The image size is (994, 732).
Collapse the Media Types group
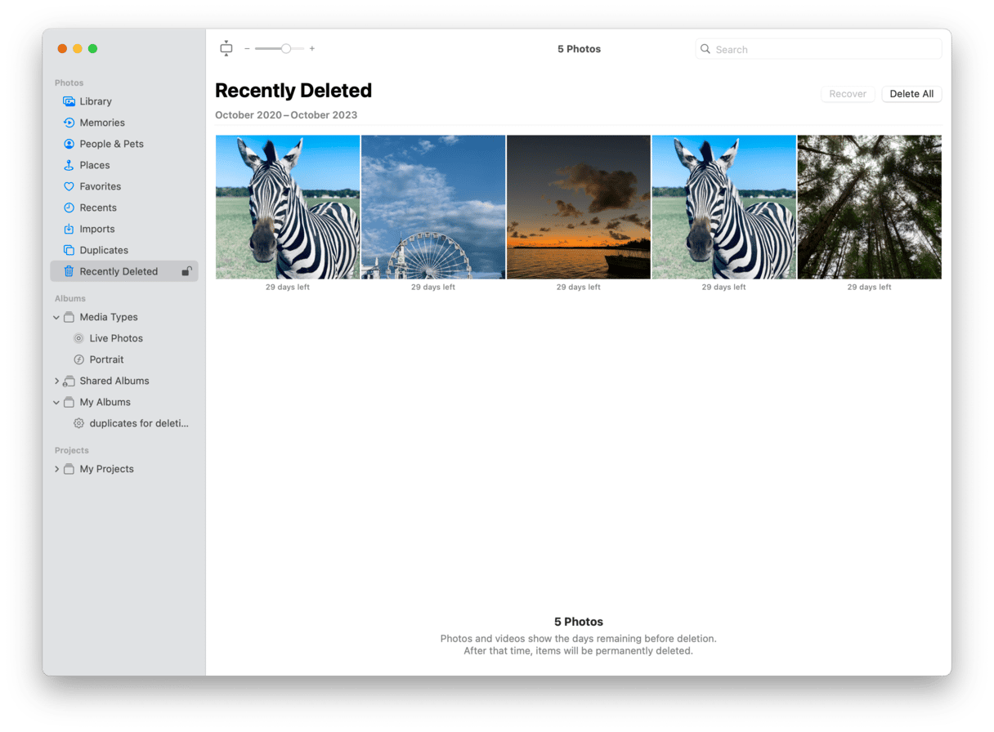(x=56, y=317)
